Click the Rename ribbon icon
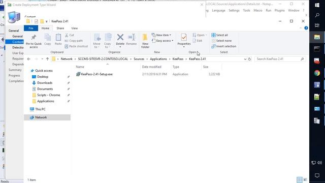Image resolution: width=325 pixels, height=183 pixels. (132, 37)
